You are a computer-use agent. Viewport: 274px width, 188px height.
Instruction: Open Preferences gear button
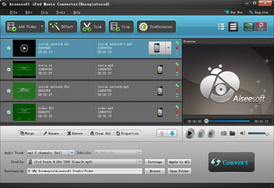pyautogui.click(x=156, y=27)
